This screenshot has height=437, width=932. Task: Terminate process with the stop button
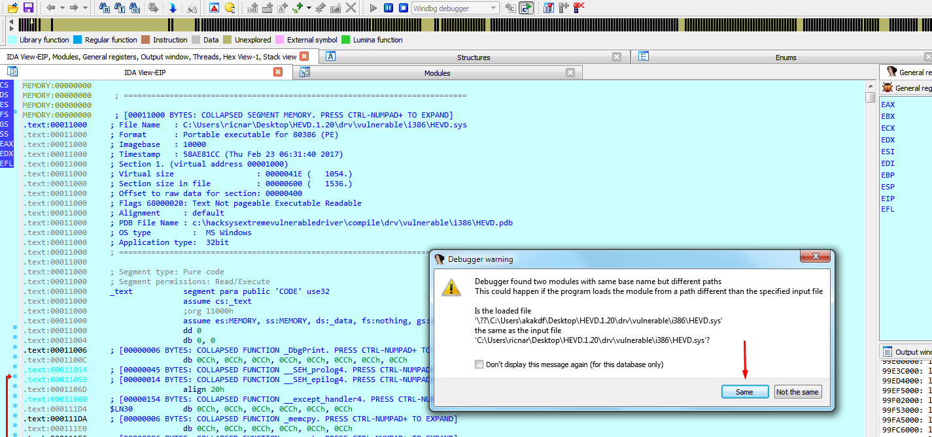[404, 8]
